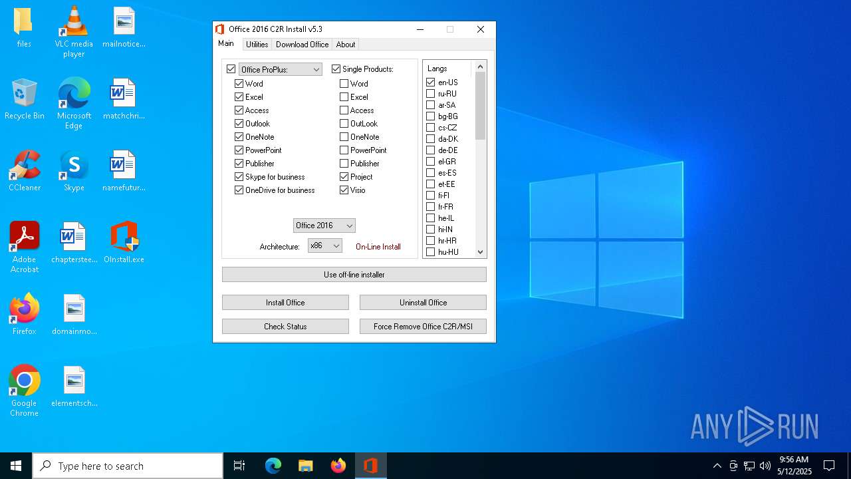
Task: Uncheck the Visio single product
Action: 344,190
